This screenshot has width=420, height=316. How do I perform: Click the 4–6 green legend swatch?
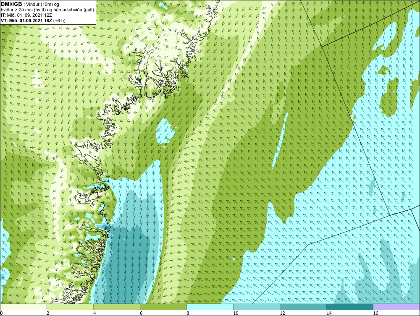pyautogui.click(x=117, y=307)
